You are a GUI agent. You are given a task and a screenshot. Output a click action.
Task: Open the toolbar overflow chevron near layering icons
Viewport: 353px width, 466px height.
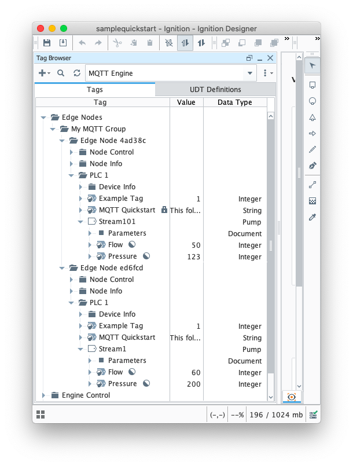[286, 38]
